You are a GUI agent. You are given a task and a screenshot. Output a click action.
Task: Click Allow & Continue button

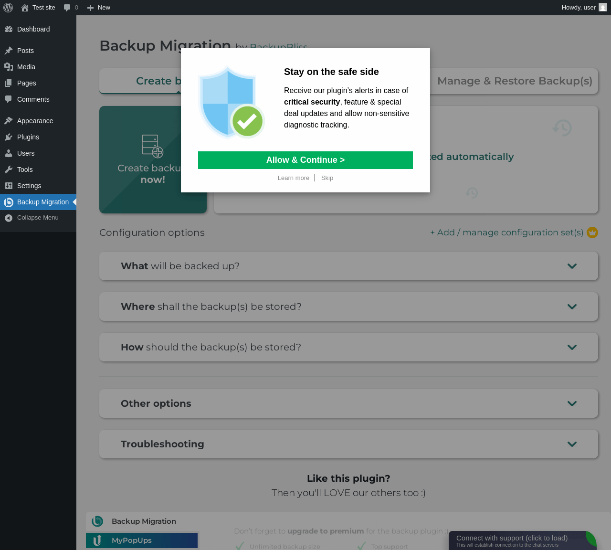pos(305,160)
